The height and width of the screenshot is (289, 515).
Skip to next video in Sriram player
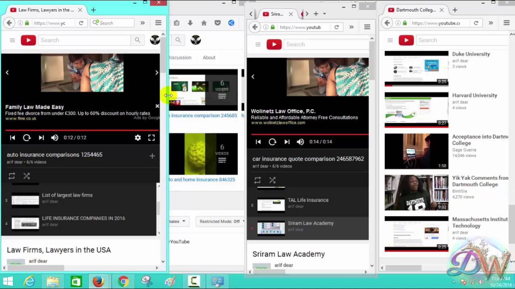[287, 142]
